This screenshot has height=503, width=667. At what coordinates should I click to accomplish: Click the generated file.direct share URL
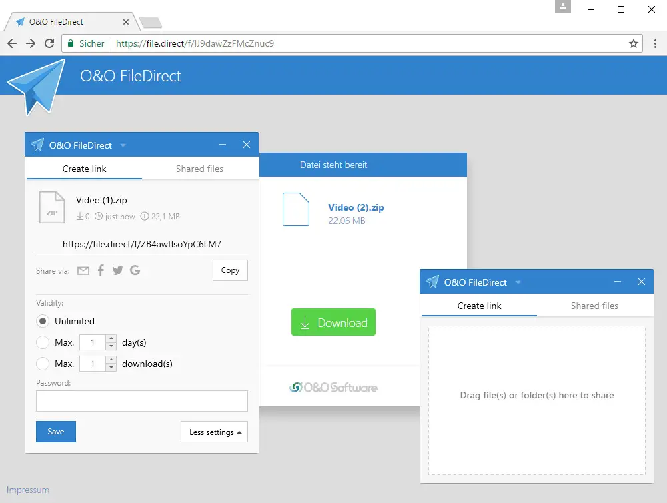(141, 244)
